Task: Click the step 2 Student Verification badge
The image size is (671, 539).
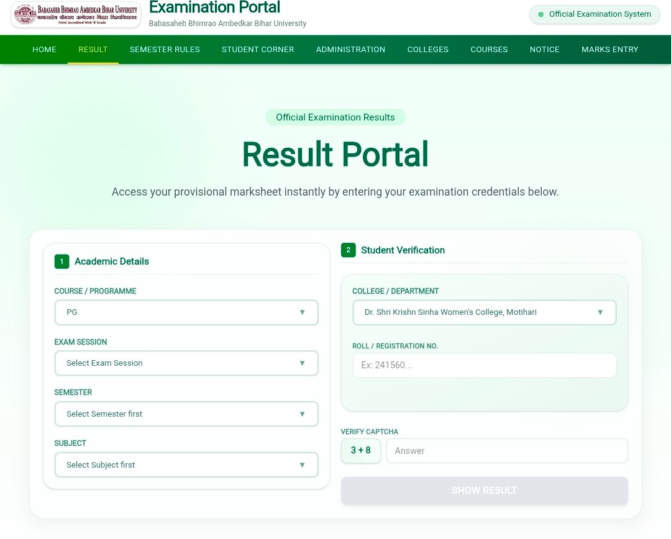Action: point(349,250)
